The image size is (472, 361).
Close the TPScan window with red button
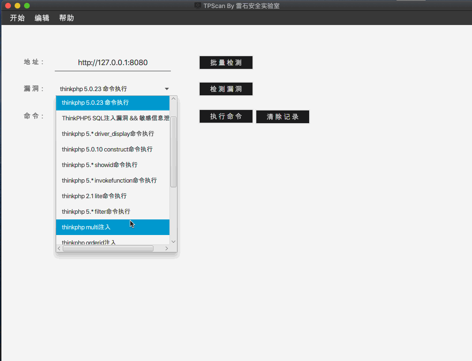[x=8, y=5]
